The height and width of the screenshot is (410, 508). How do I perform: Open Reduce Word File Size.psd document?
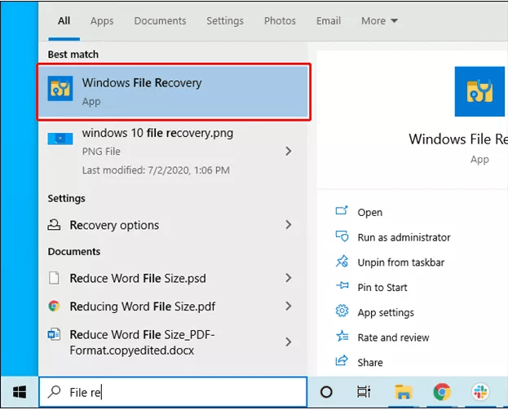173,278
